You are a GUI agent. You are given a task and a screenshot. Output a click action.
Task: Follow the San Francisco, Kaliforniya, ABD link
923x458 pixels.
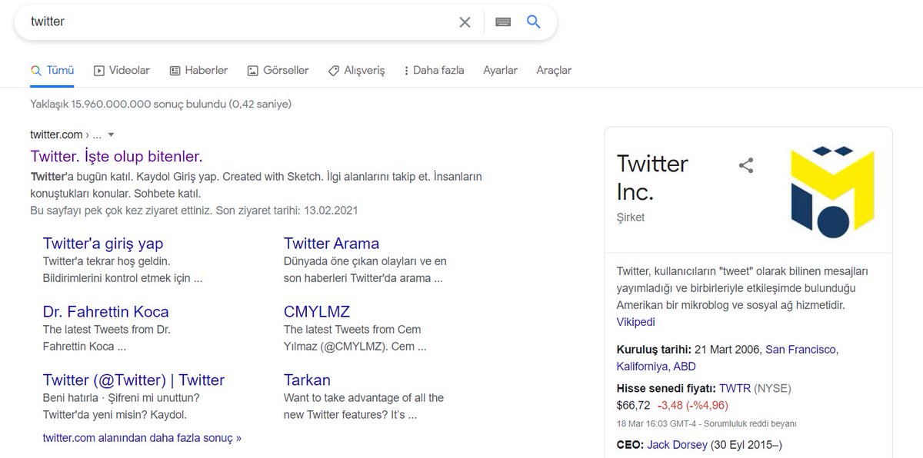(x=728, y=357)
